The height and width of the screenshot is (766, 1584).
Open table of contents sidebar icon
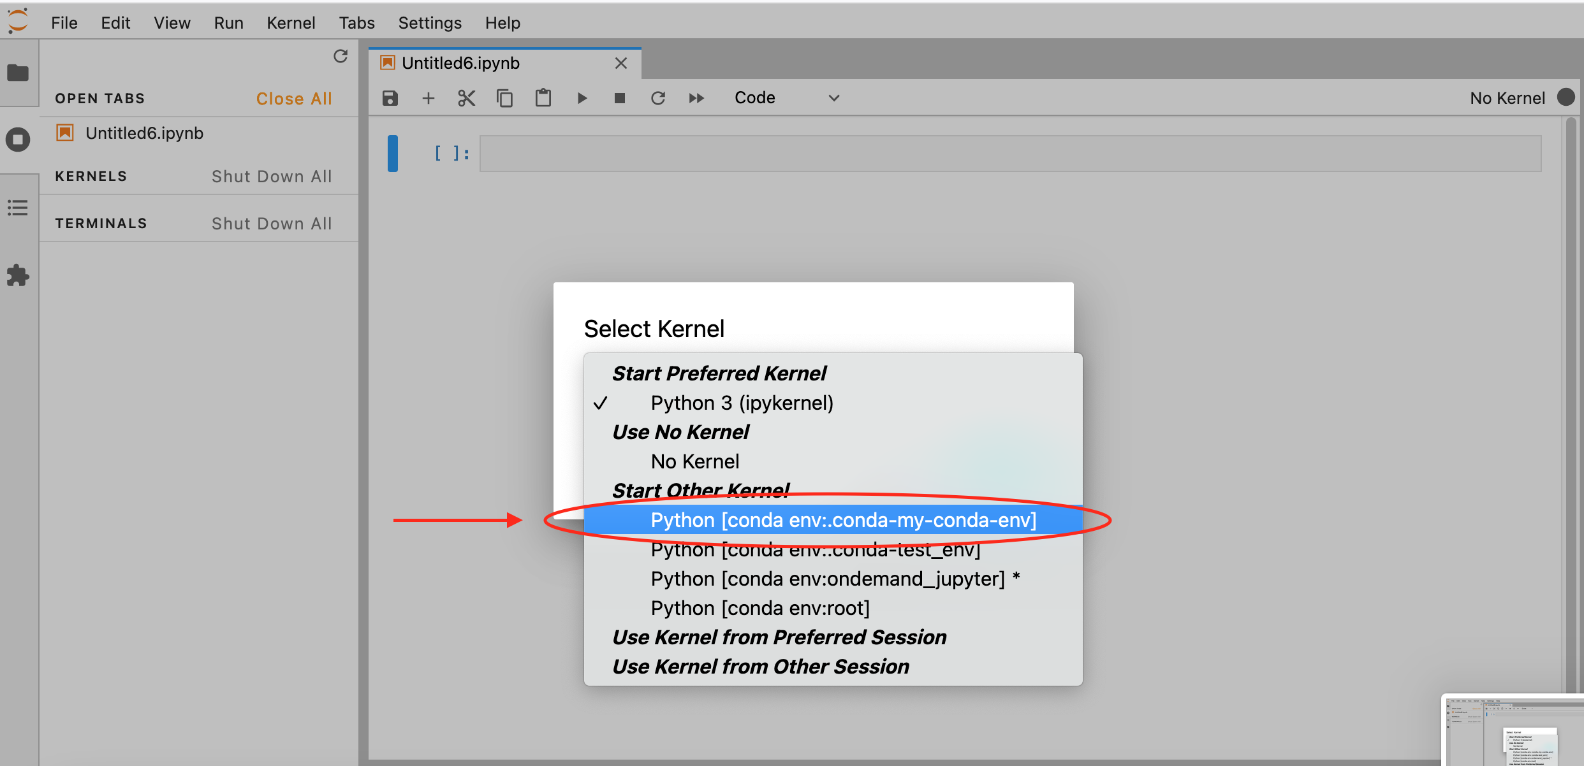(18, 208)
